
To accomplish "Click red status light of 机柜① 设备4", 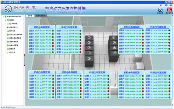I will click(x=53, y=43).
